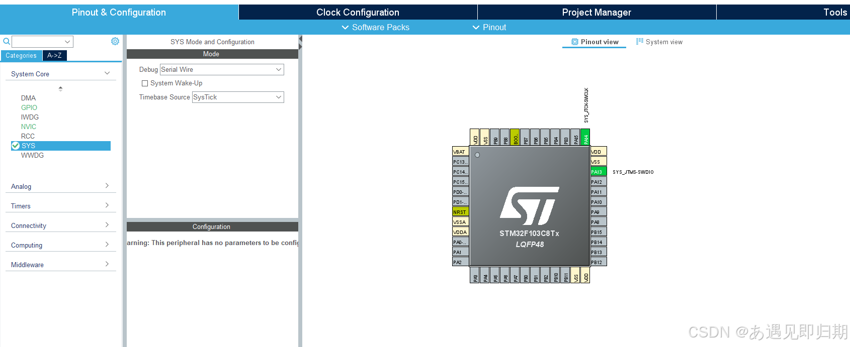Click the PC14 pin on the chip
Screen dimensions: 850x347
click(461, 172)
